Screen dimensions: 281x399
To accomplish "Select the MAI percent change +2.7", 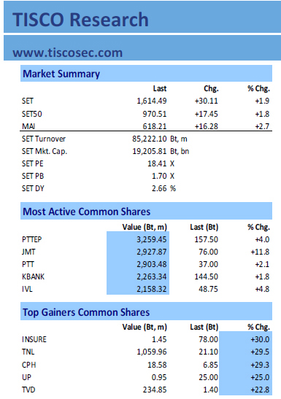I will click(x=262, y=126).
